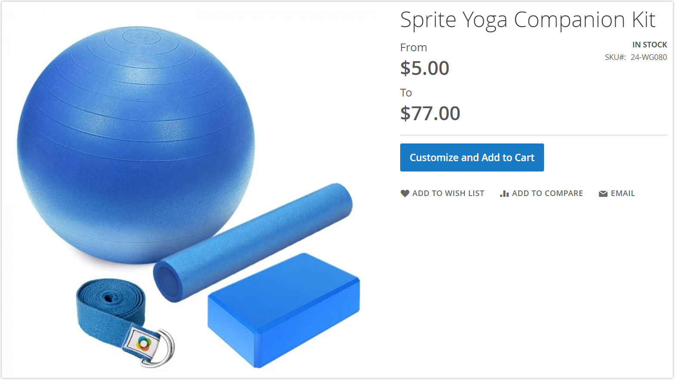Click the blue yoga ball in image
Viewport: 675px width, 380px height.
click(136, 144)
